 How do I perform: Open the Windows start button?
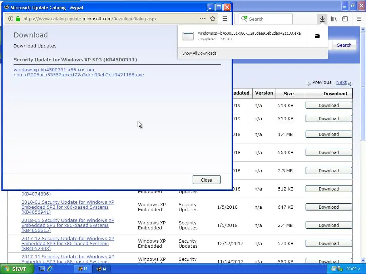point(16,269)
